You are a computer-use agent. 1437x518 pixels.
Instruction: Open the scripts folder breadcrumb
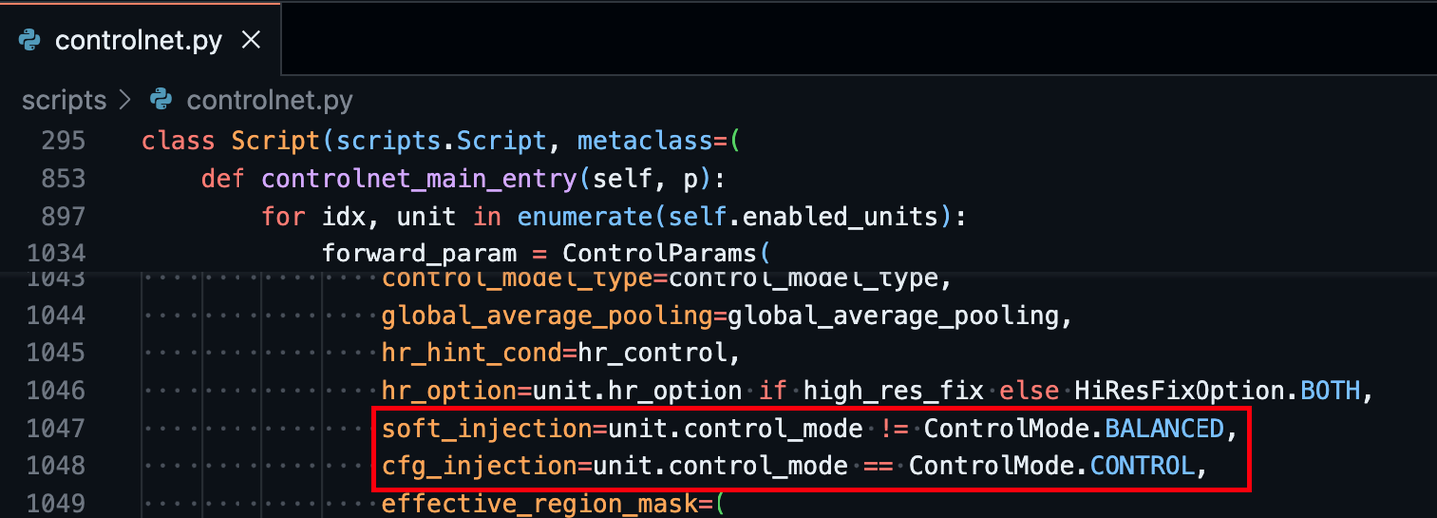click(64, 100)
